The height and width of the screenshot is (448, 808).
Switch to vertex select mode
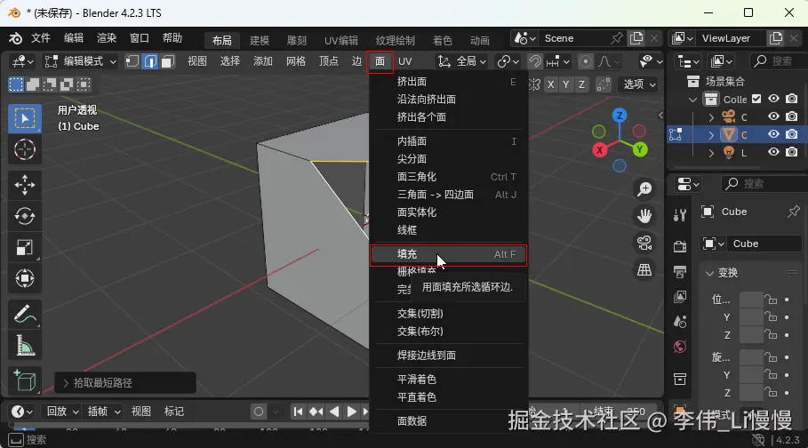click(x=133, y=62)
